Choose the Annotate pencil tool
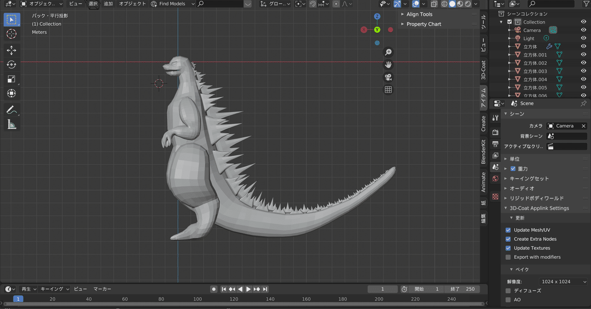Viewport: 591px width, 309px height. pos(12,110)
